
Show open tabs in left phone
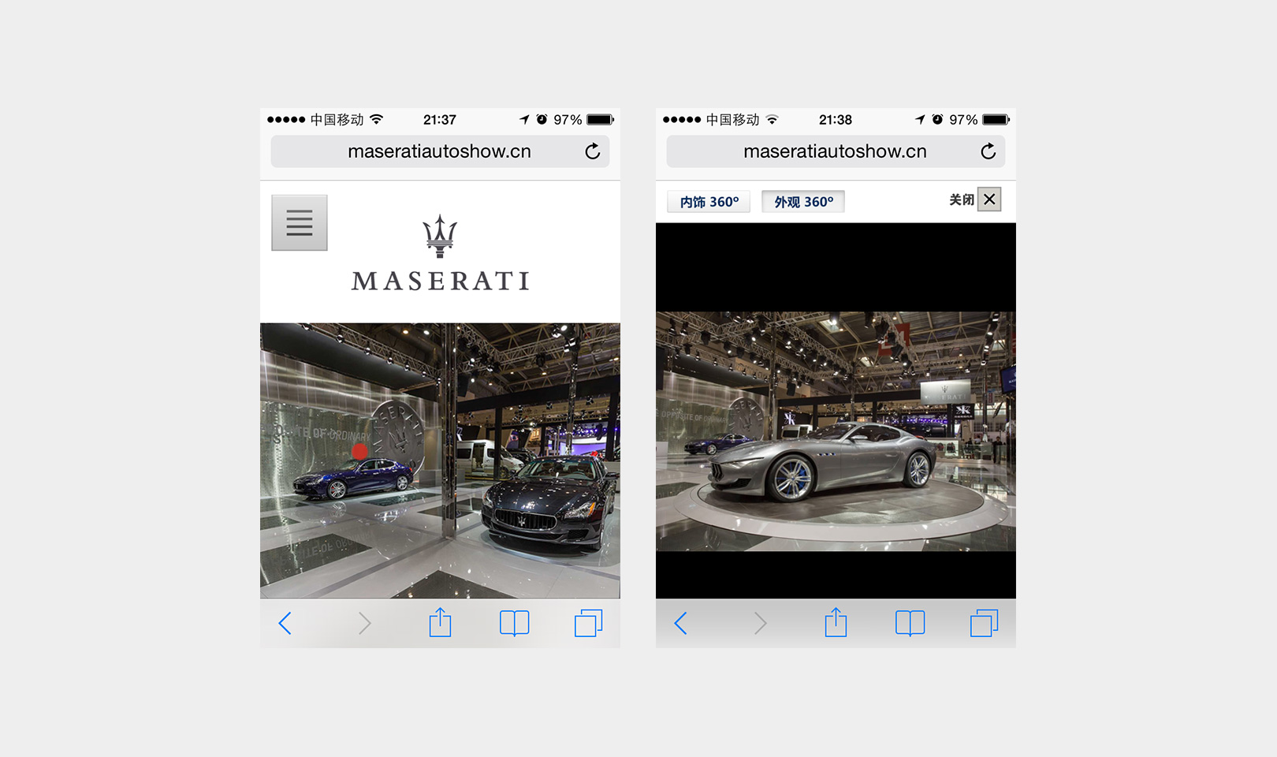[589, 623]
